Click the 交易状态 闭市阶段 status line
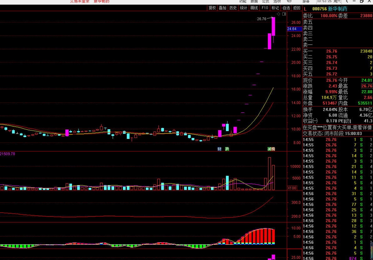Screen dimensions: 373x260 pos(332,134)
